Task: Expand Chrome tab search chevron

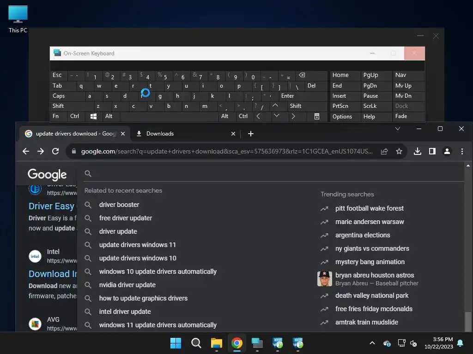Action: (398, 129)
